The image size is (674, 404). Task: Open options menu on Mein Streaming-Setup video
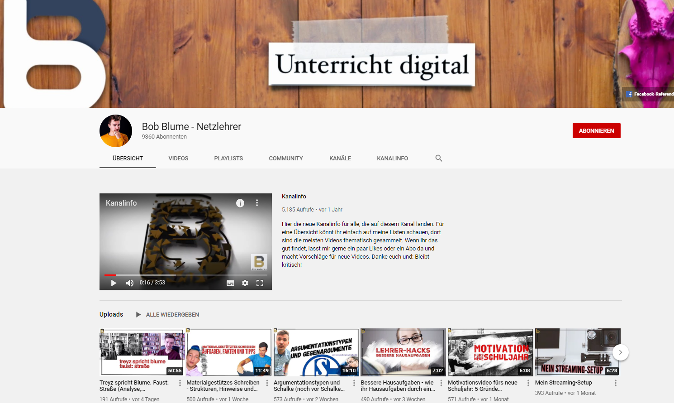[615, 383]
